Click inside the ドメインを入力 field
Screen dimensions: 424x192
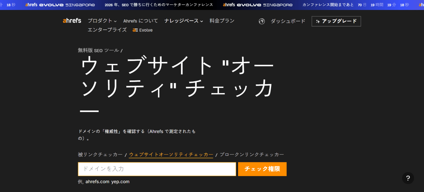tap(157, 169)
